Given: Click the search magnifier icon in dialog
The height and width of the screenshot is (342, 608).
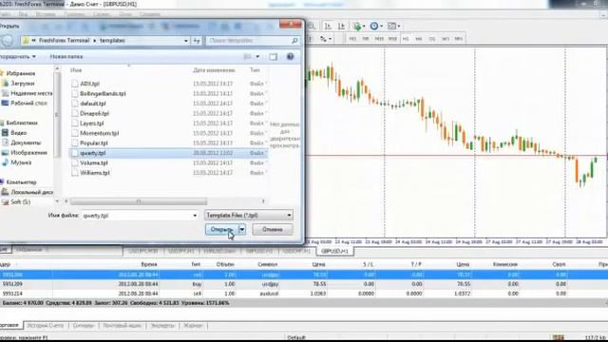Looking at the screenshot, I should pos(294,40).
